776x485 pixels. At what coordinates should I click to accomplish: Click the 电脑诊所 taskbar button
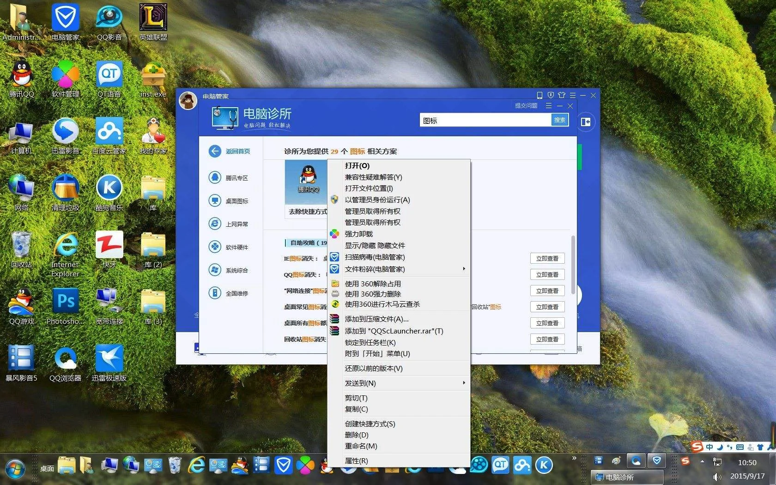[627, 477]
